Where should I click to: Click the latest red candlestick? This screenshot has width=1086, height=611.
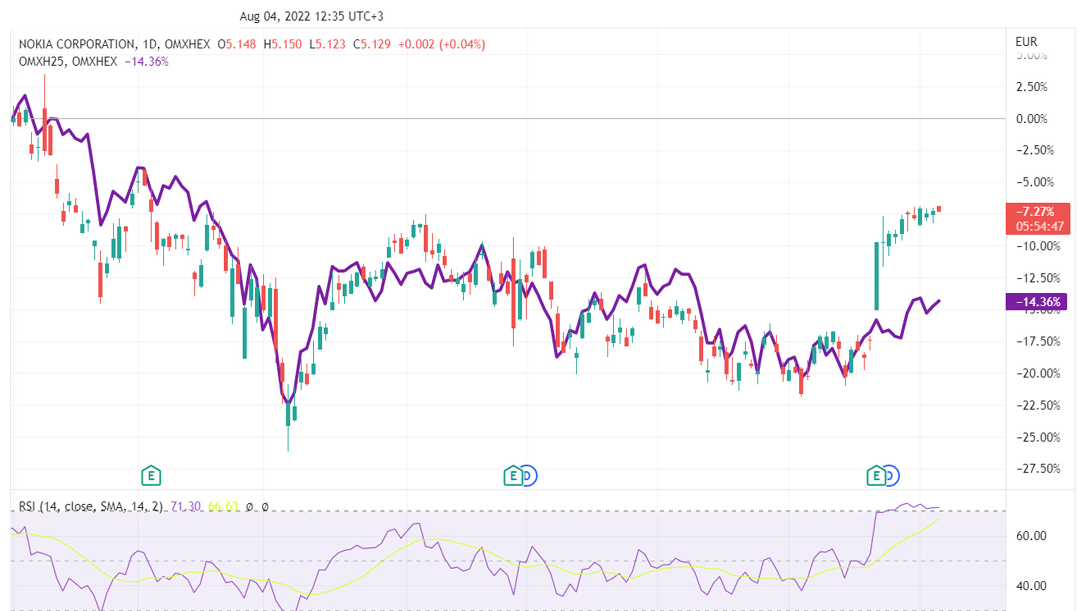[x=939, y=209]
